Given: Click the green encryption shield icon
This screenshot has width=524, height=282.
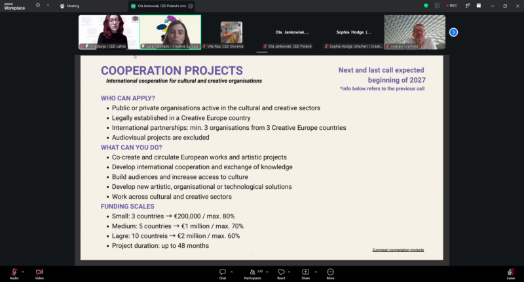Looking at the screenshot, I should (426, 6).
